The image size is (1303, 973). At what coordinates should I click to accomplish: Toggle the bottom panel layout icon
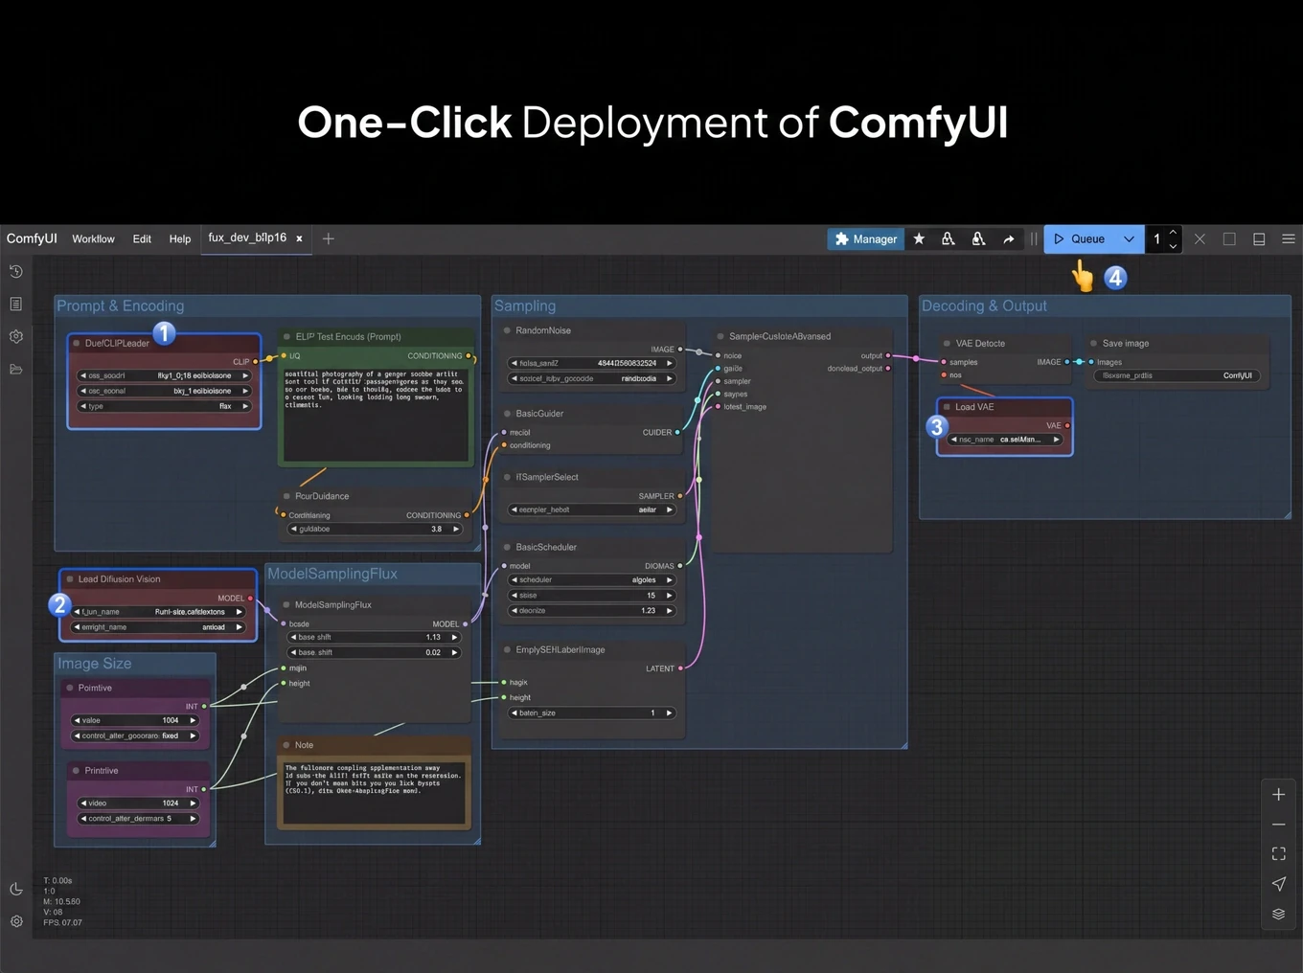point(1259,238)
